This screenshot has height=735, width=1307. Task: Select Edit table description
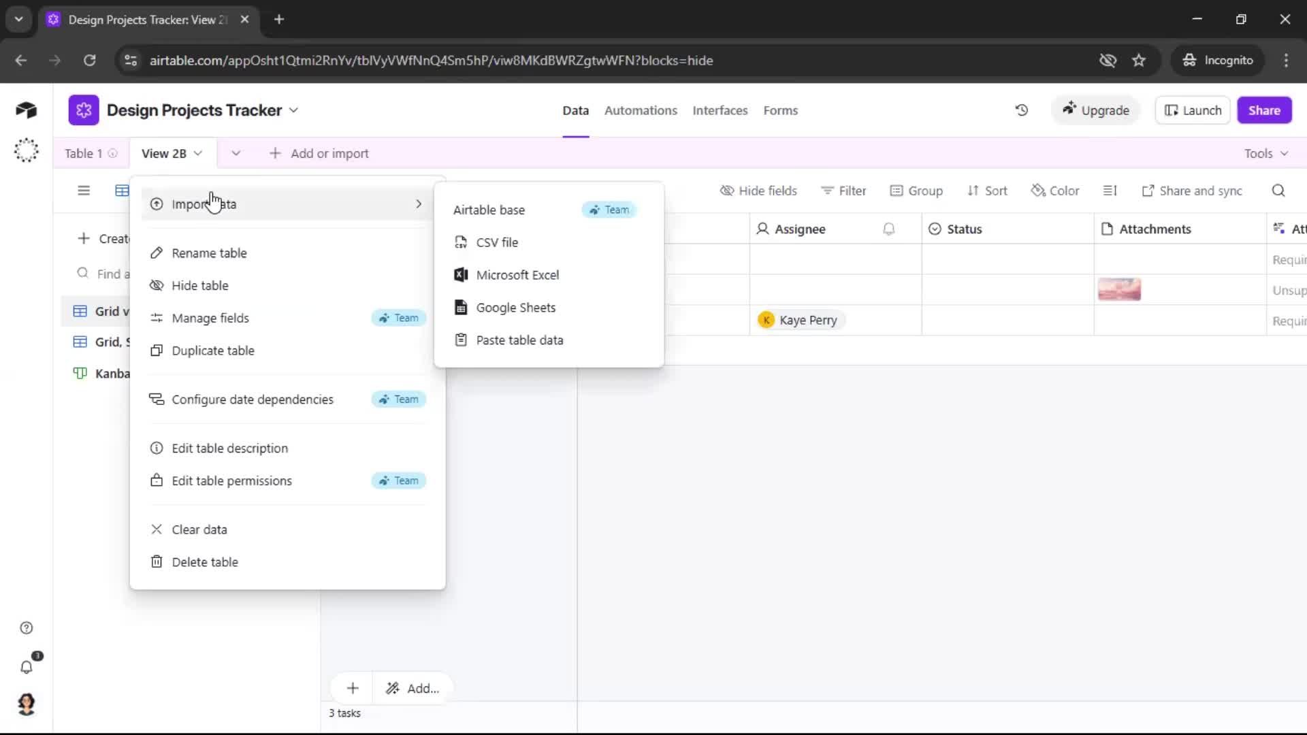[x=287, y=448]
